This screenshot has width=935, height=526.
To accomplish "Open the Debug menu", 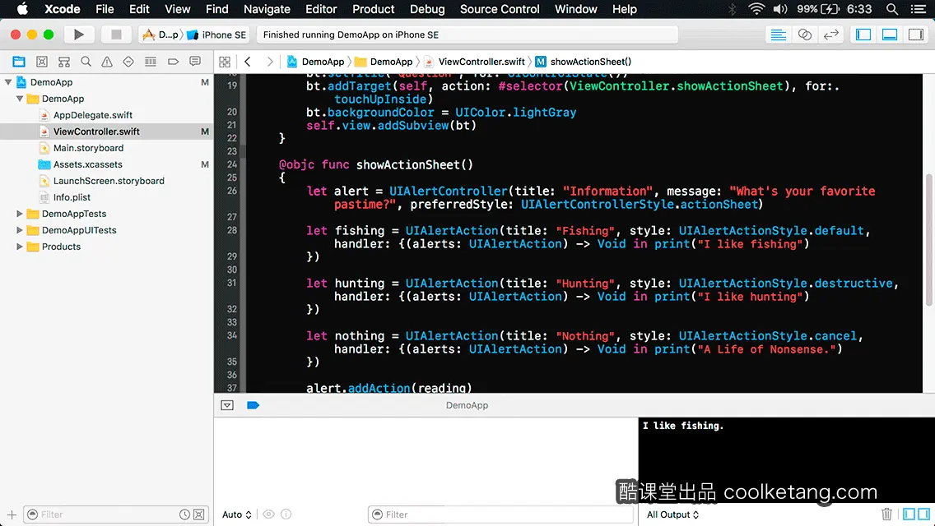I will coord(427,9).
